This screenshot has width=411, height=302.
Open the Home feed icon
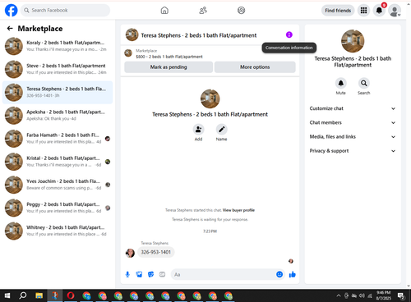[164, 11]
